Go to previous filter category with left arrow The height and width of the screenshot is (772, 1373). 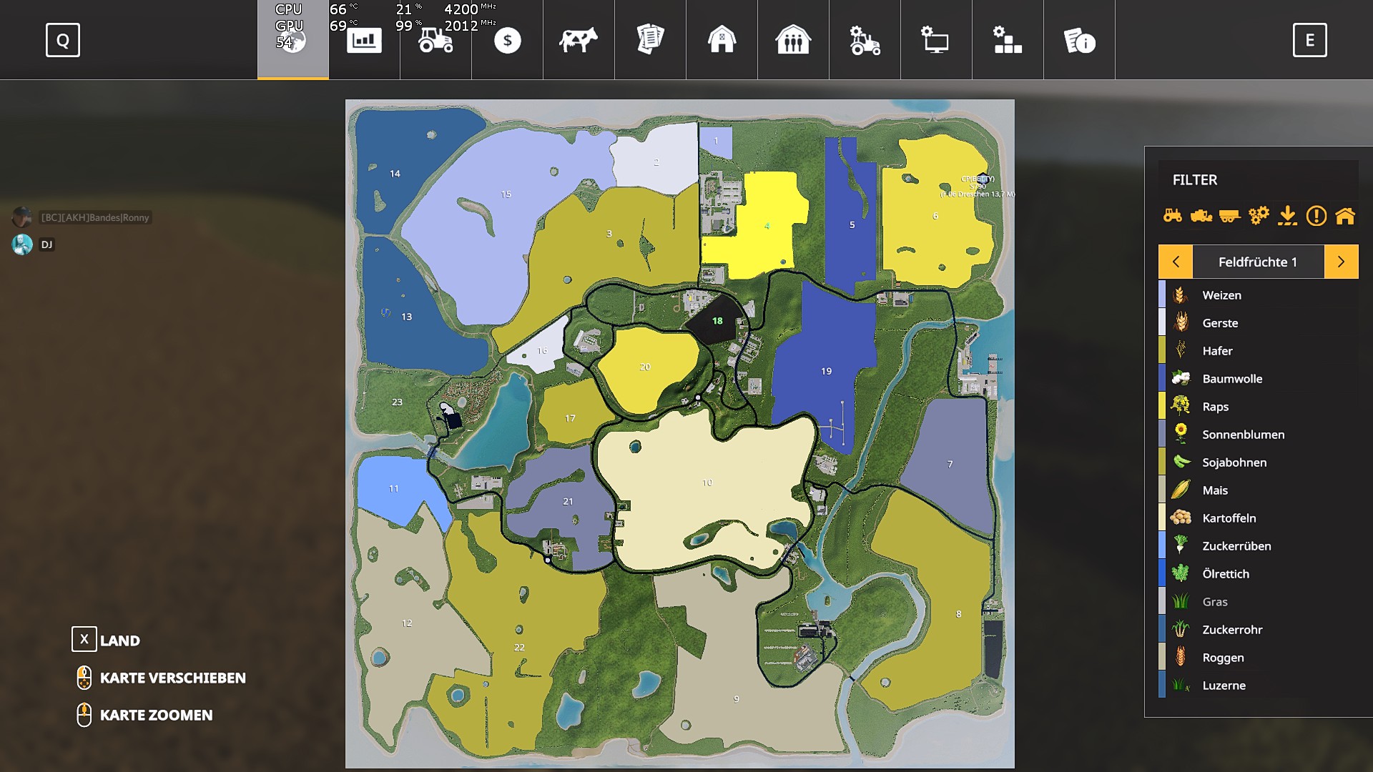click(1176, 262)
